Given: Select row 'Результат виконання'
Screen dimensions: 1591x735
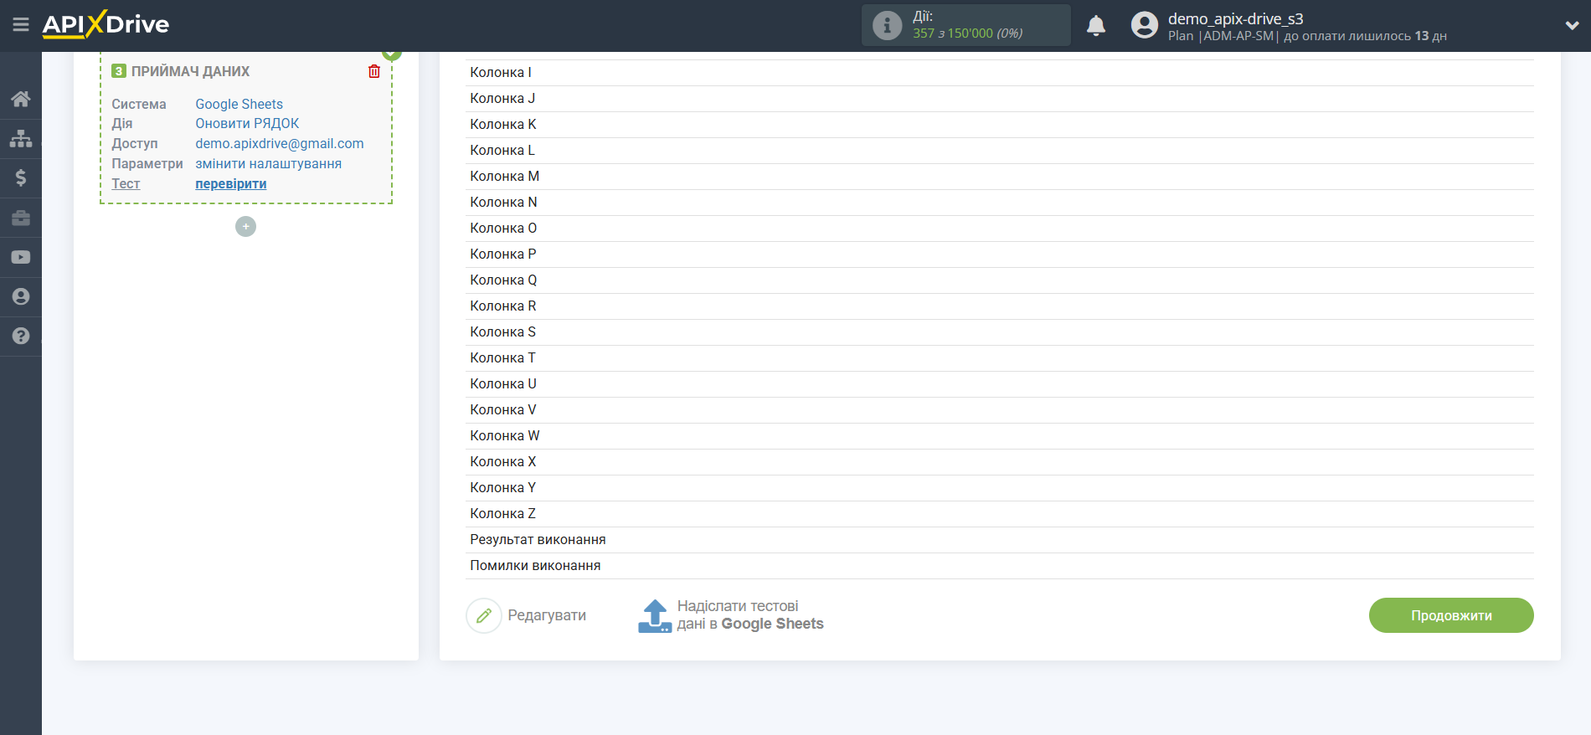Looking at the screenshot, I should 1000,540.
